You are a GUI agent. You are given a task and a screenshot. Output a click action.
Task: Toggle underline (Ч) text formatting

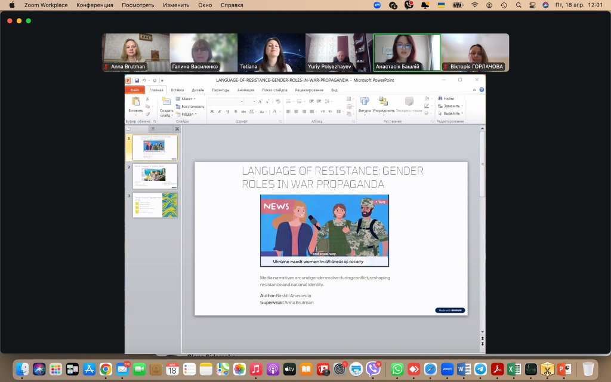click(x=227, y=112)
